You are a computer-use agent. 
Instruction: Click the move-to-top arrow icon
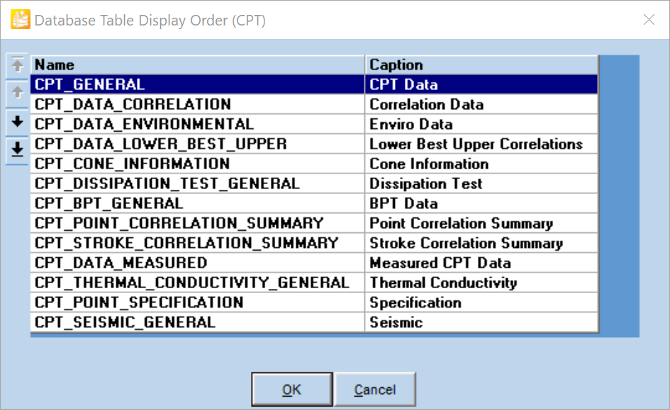point(18,65)
